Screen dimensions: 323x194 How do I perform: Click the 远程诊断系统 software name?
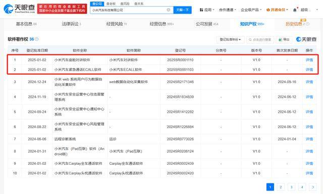[65, 139]
